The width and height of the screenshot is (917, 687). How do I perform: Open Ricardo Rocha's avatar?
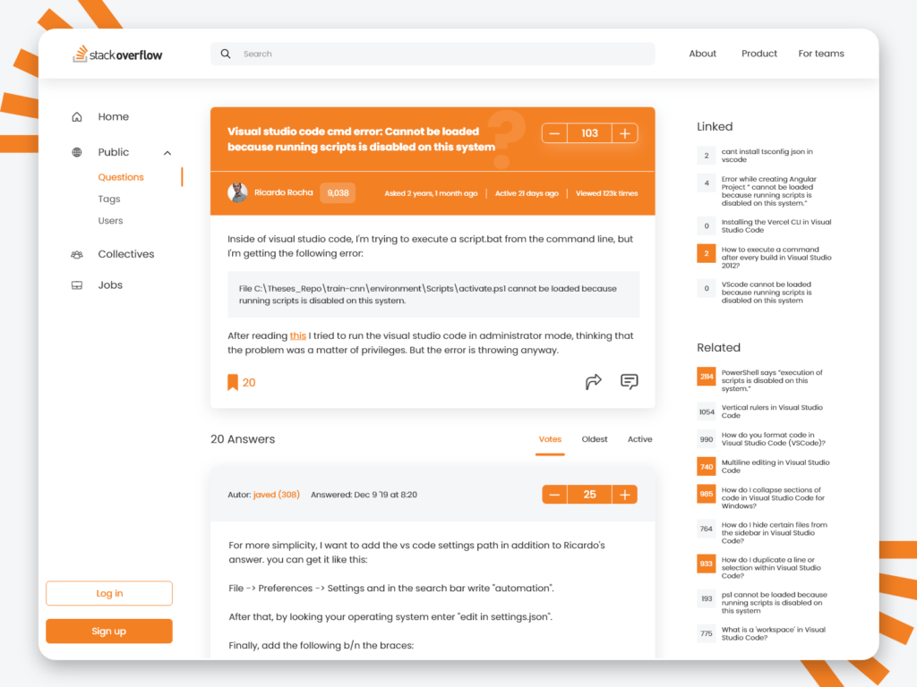(x=237, y=192)
